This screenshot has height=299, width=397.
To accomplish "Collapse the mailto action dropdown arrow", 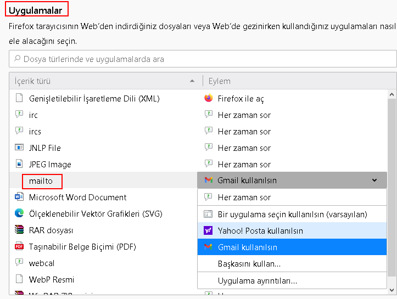I will [x=374, y=180].
